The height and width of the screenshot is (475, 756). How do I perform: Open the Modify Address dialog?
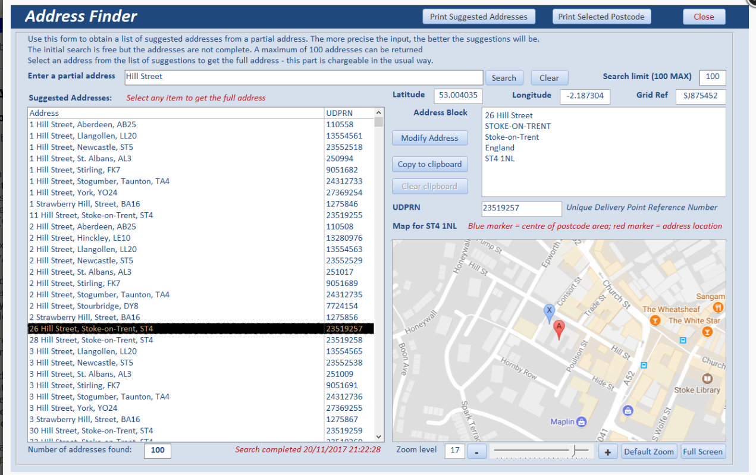(429, 138)
